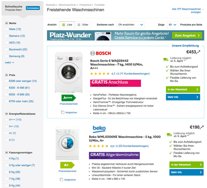207x188 pixels.
Task: Tick the €299 oder weniger checkbox
Action: 7,81
